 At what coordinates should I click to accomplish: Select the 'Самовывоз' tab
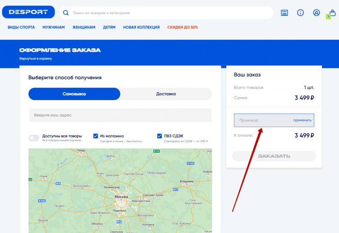click(x=74, y=94)
